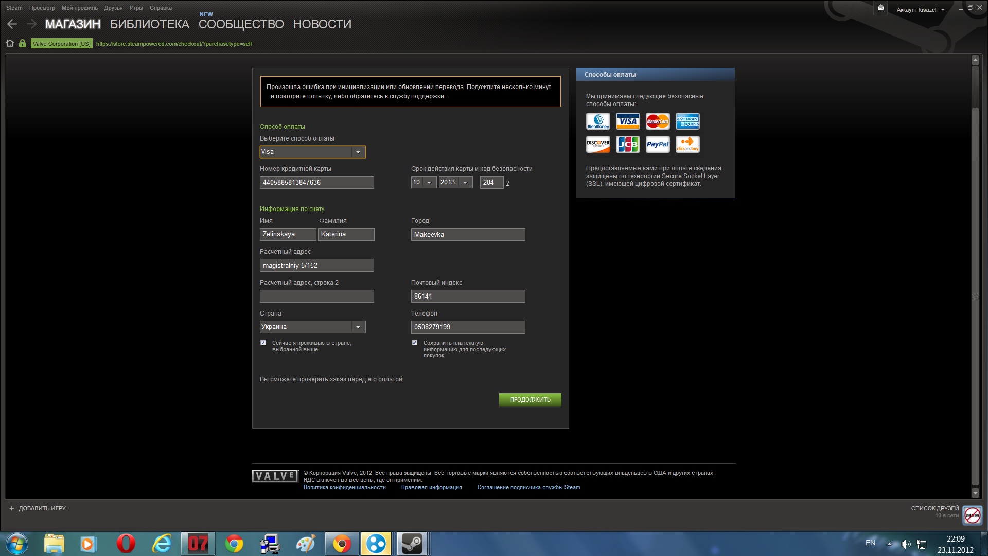Open the Игры menu
The image size is (988, 556).
(136, 8)
